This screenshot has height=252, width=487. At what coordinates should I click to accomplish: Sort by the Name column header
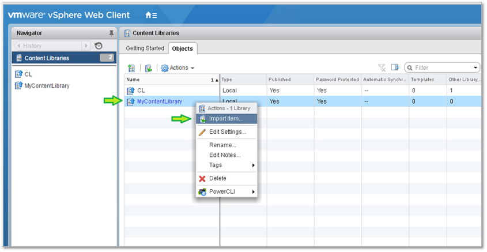click(x=172, y=80)
